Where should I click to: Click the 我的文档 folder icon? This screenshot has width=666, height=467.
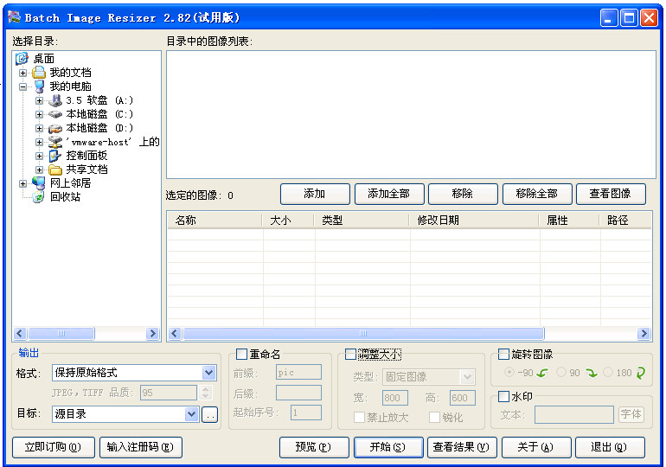point(39,73)
